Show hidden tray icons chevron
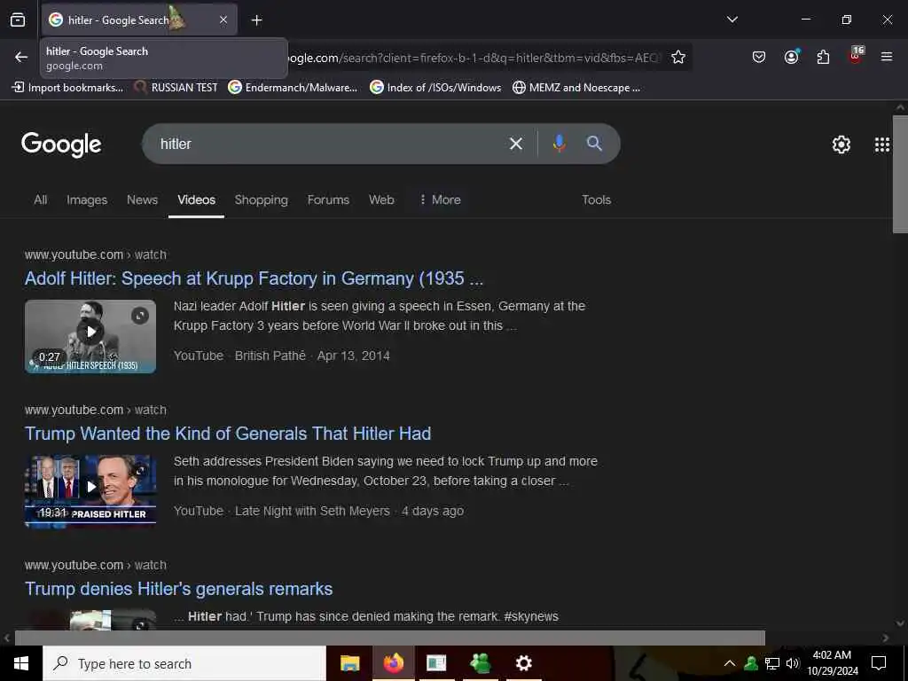 coord(729,663)
